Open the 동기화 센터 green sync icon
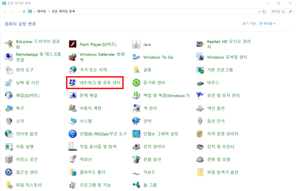This screenshot has height=191, width=296. [136, 82]
